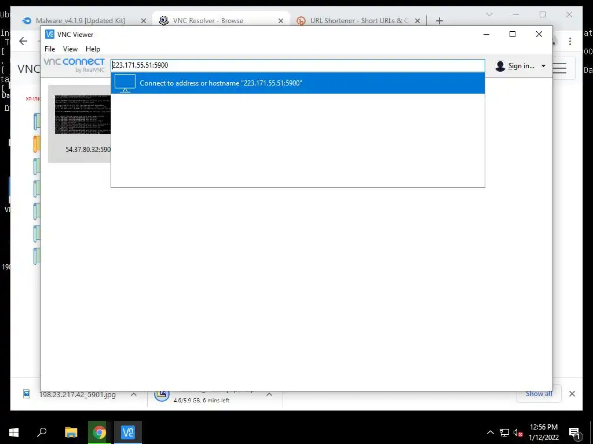Click the in-progress download file icon
This screenshot has height=444, width=593.
pos(162,394)
